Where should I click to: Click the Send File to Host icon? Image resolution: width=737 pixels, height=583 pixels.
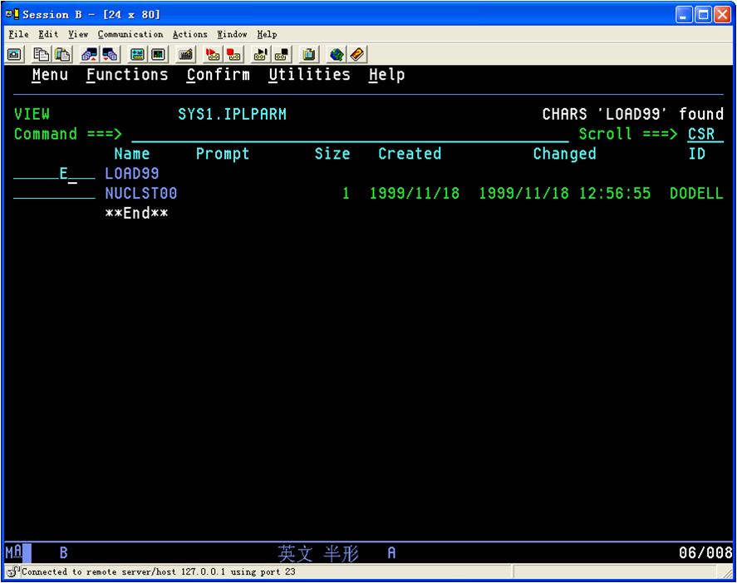[89, 55]
